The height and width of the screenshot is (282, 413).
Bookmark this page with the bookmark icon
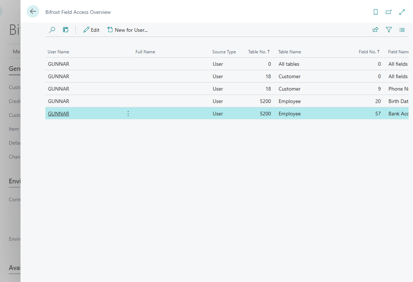pyautogui.click(x=376, y=12)
